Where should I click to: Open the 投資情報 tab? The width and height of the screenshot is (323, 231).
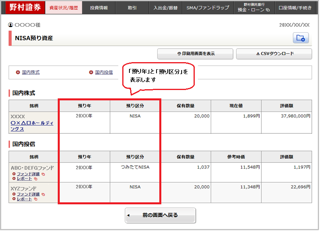(99, 8)
